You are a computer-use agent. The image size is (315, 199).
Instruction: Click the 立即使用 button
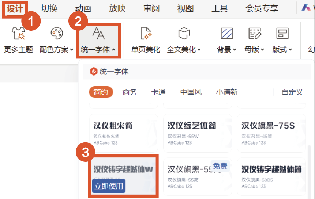[x=109, y=186]
